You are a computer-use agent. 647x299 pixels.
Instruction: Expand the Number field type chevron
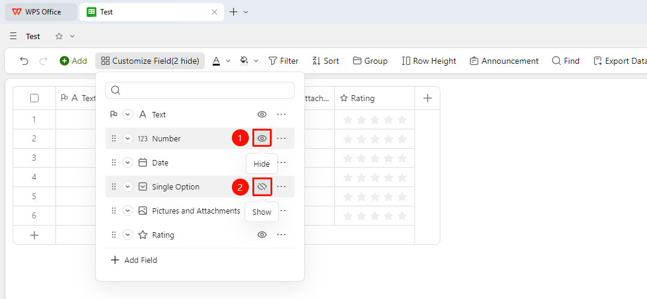point(128,138)
